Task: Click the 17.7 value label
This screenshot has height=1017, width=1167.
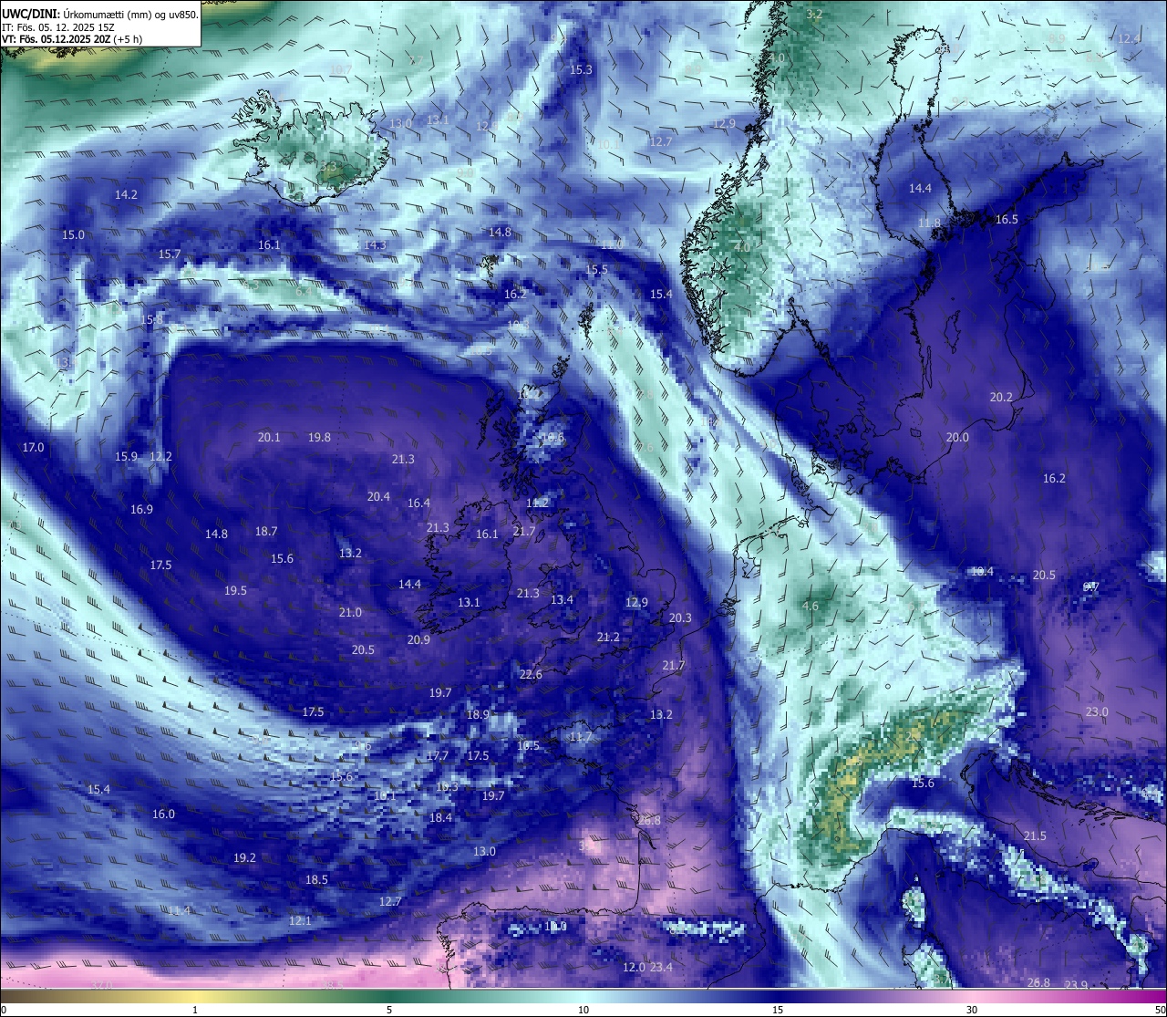Action: point(437,756)
